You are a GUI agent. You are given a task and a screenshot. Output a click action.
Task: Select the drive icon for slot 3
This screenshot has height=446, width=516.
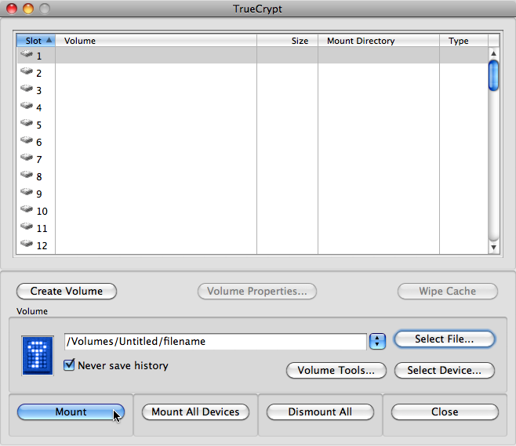(27, 88)
